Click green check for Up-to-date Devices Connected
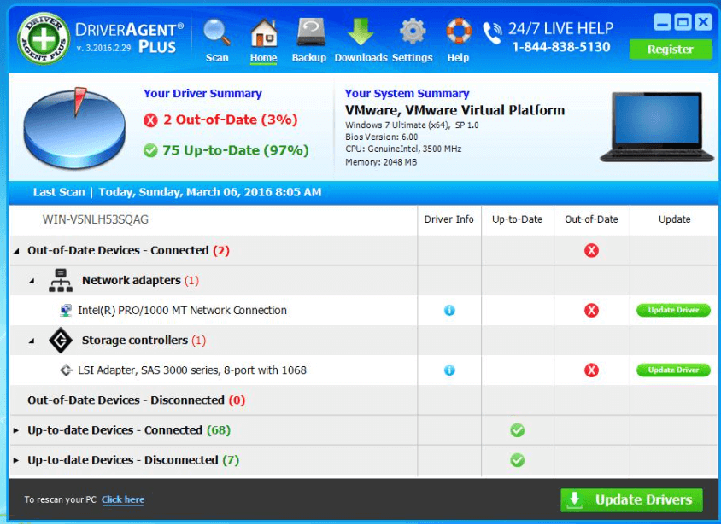The width and height of the screenshot is (721, 525). (518, 430)
